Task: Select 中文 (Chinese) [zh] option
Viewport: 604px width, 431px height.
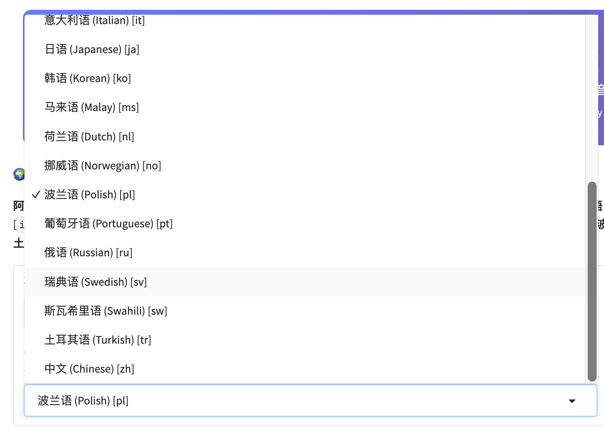Action: pos(89,369)
